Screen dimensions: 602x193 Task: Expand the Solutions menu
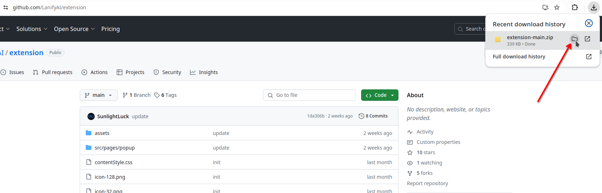[32, 29]
